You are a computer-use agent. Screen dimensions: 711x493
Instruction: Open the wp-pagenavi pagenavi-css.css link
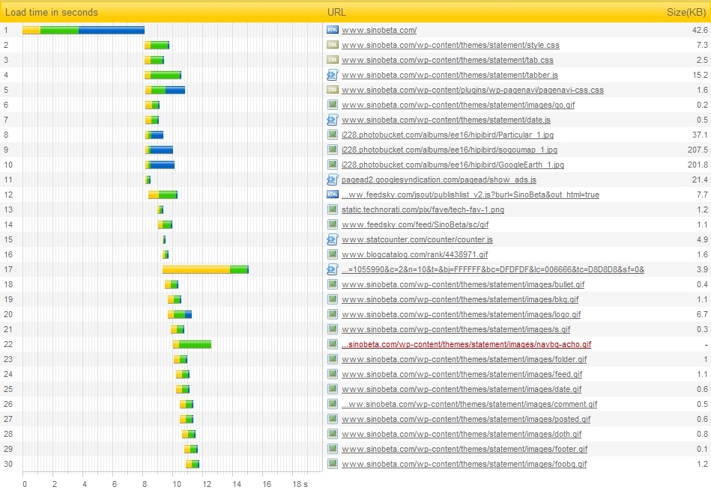(473, 90)
